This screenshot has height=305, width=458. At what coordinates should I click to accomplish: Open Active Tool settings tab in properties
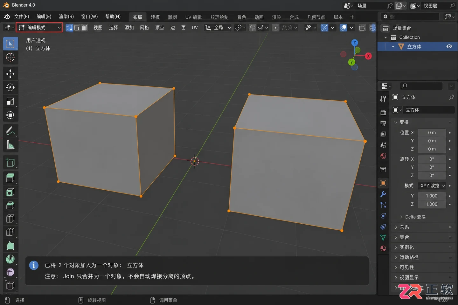383,99
